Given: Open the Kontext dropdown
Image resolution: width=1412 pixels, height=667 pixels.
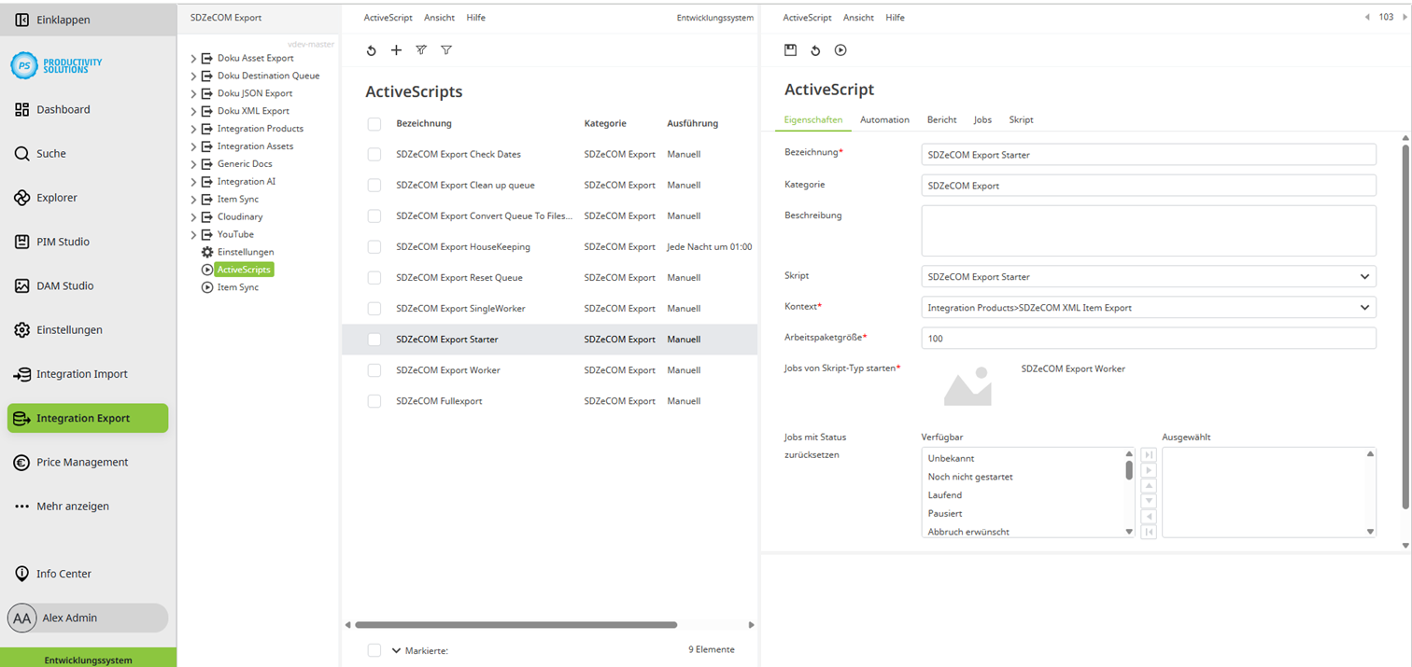Looking at the screenshot, I should [x=1148, y=307].
